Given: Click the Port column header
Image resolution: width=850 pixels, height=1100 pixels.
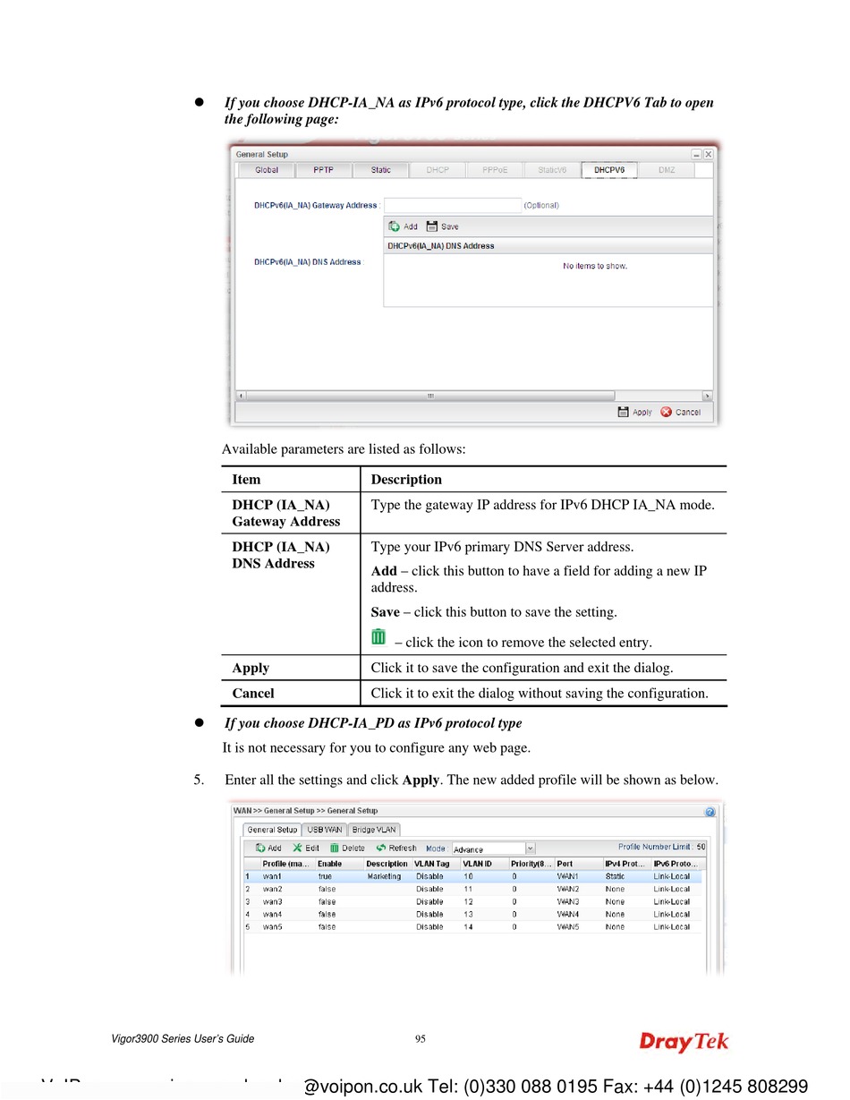Looking at the screenshot, I should (578, 864).
